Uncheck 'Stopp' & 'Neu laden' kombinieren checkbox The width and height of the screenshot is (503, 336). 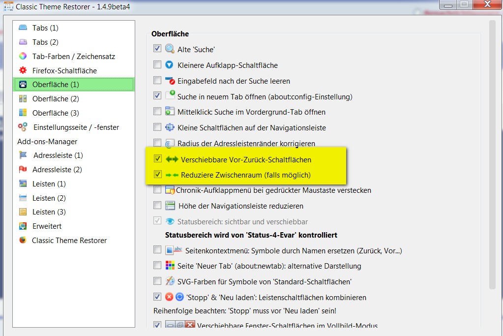pyautogui.click(x=157, y=297)
